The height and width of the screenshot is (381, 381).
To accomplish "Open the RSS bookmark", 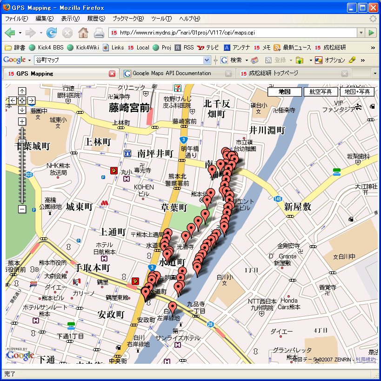I will tap(184, 48).
